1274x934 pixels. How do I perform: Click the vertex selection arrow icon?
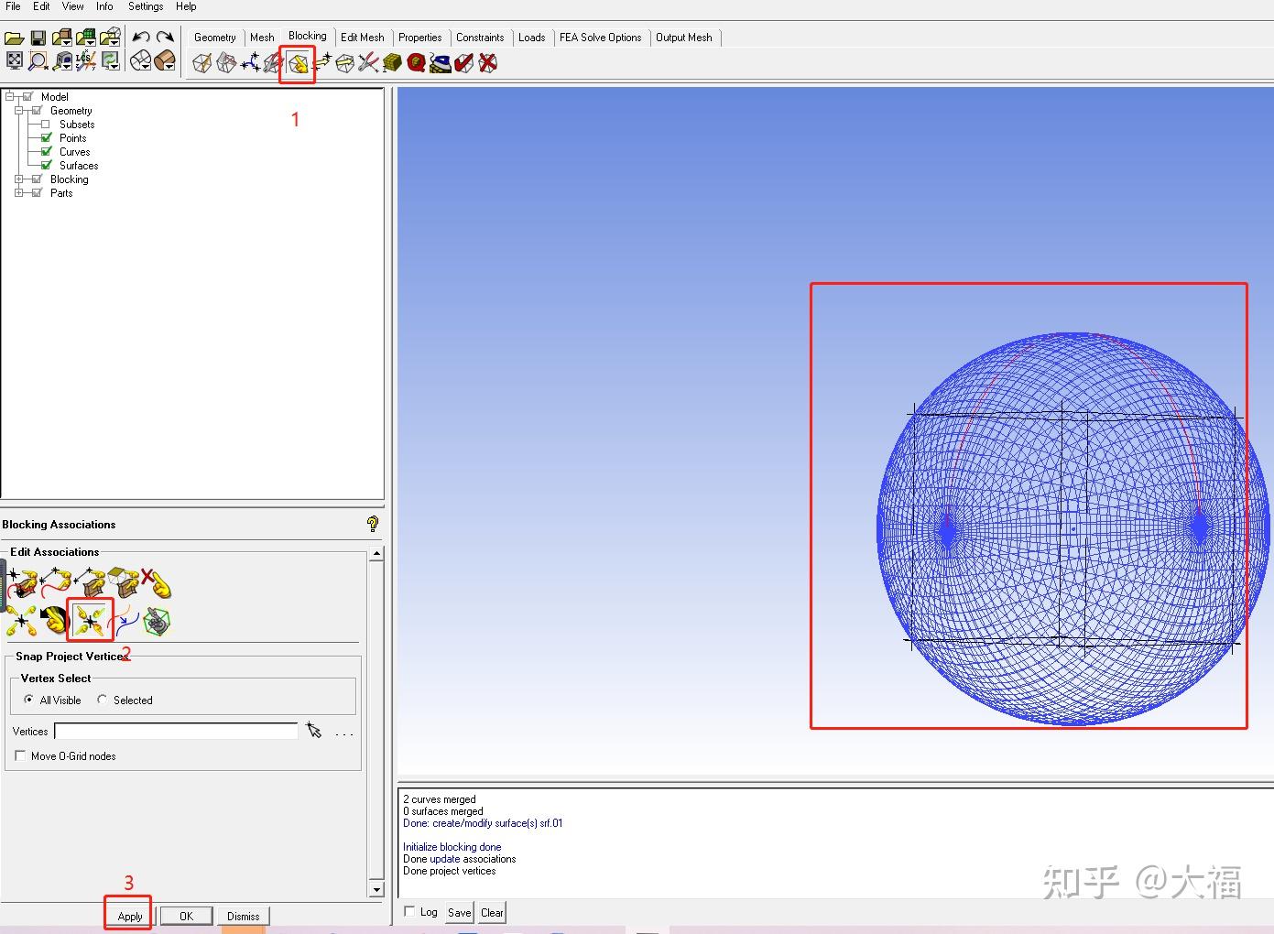pyautogui.click(x=314, y=730)
